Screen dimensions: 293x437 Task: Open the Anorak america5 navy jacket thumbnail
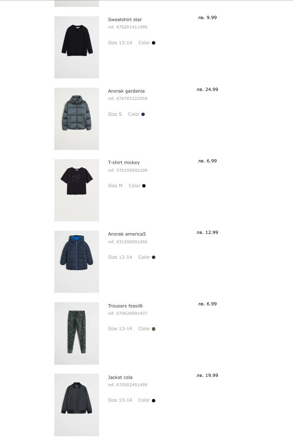(77, 262)
